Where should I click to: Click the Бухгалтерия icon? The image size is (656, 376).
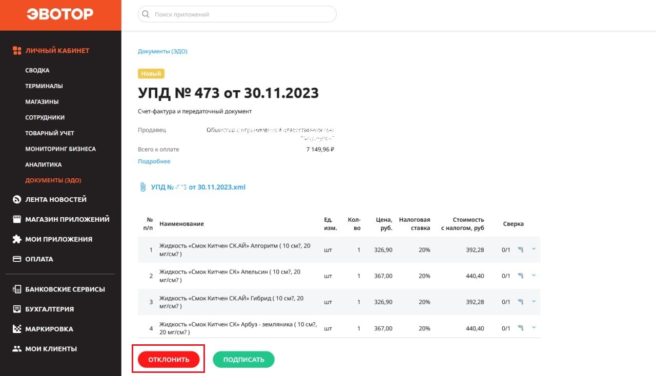[17, 309]
